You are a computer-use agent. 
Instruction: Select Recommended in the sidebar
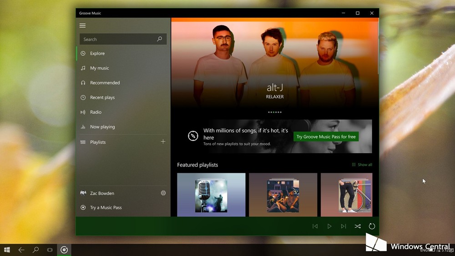(105, 83)
